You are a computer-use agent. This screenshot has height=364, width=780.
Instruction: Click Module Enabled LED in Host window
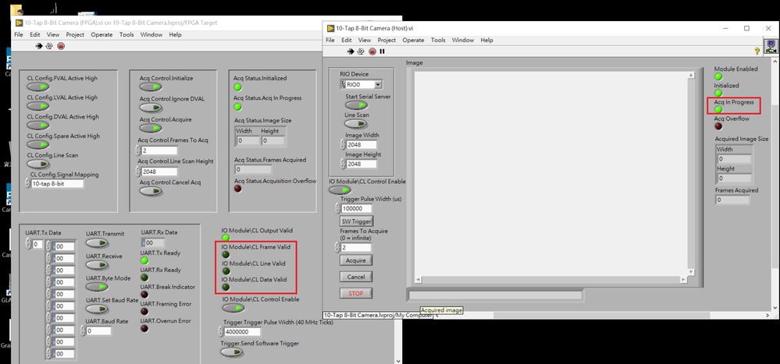[718, 76]
